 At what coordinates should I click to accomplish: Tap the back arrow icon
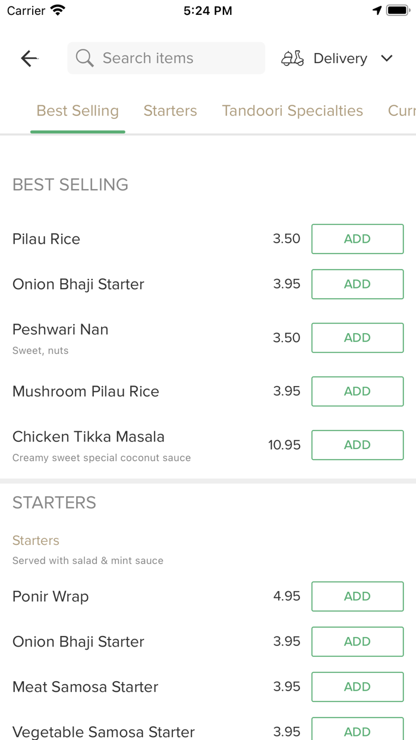pos(29,58)
